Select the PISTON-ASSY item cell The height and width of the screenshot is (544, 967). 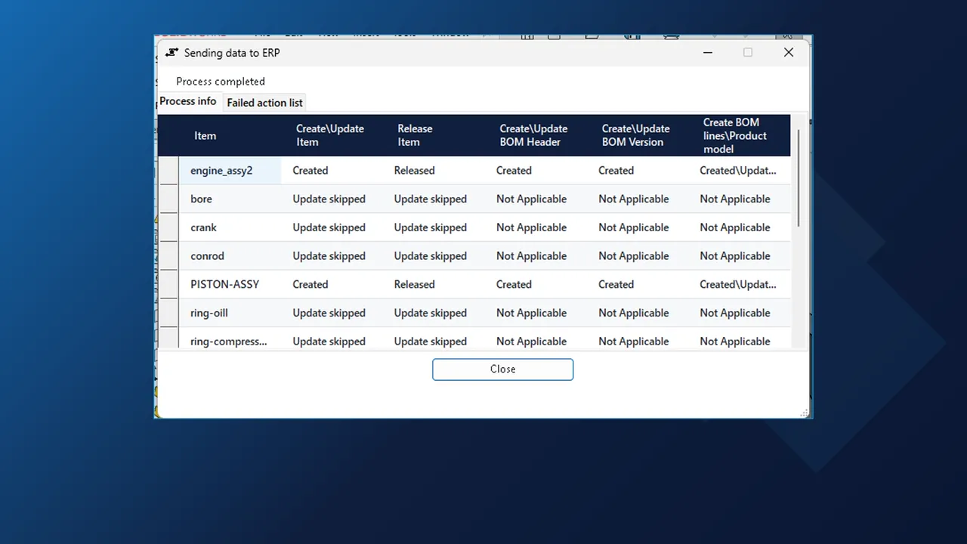tap(230, 285)
